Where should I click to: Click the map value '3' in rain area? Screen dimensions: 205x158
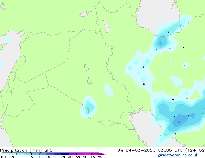[174, 117]
